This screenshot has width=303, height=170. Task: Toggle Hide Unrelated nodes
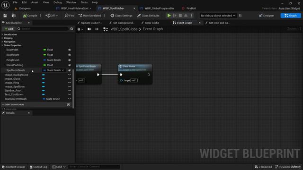(x=90, y=16)
